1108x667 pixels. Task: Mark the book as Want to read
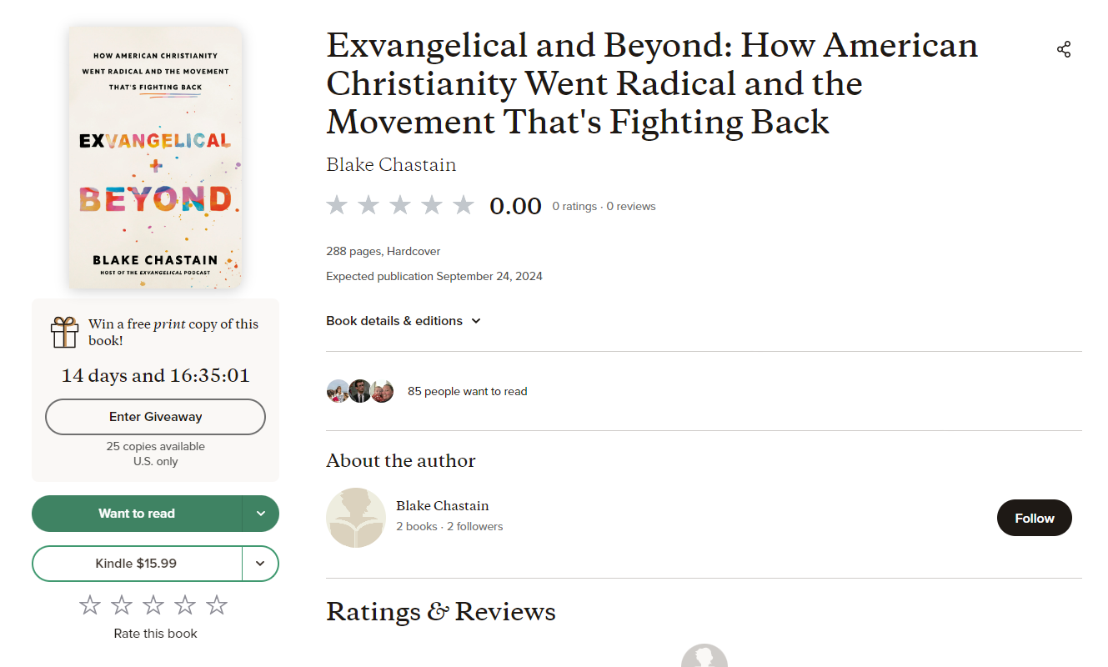137,514
